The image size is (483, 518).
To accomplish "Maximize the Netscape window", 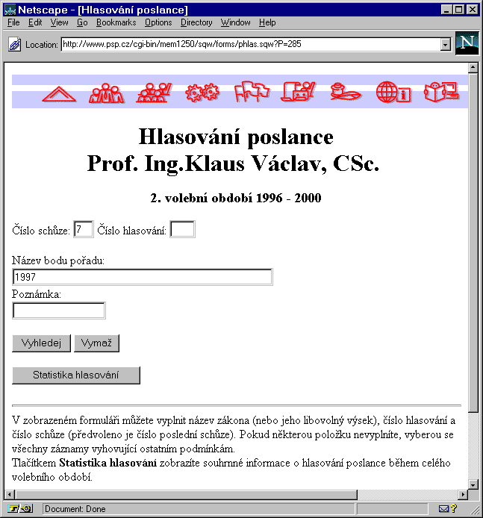I will (x=458, y=10).
